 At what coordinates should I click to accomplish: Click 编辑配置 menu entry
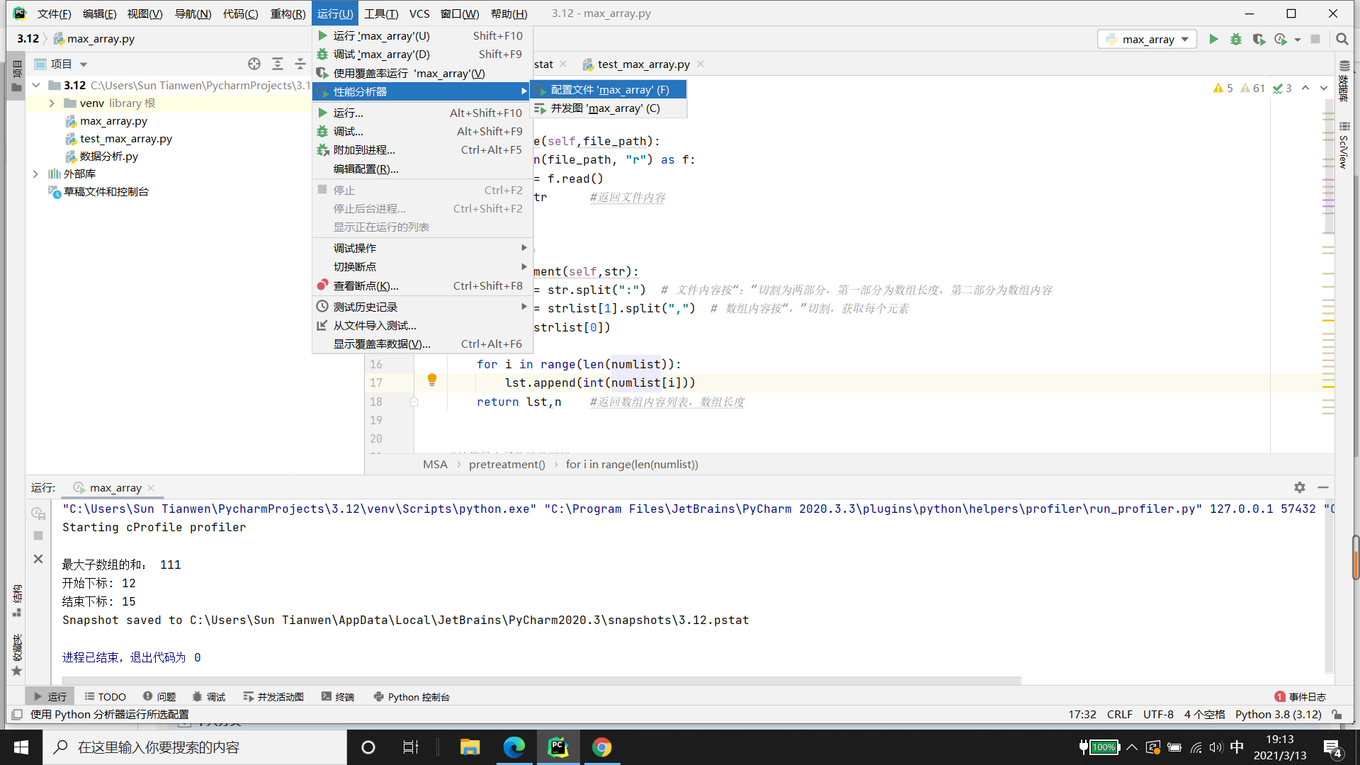pos(365,169)
